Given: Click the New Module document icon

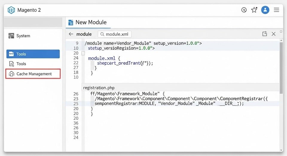Looking at the screenshot, I should 71,22.
